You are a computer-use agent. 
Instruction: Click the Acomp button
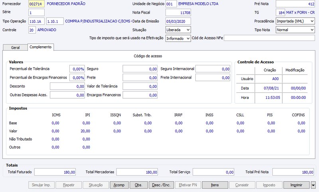119,185
